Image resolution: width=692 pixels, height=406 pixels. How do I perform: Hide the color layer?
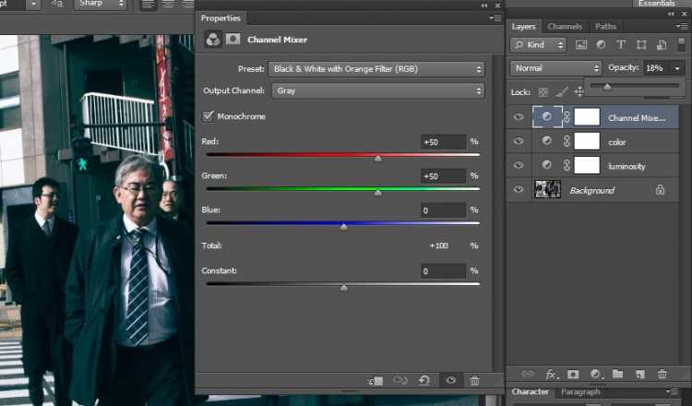click(x=519, y=141)
